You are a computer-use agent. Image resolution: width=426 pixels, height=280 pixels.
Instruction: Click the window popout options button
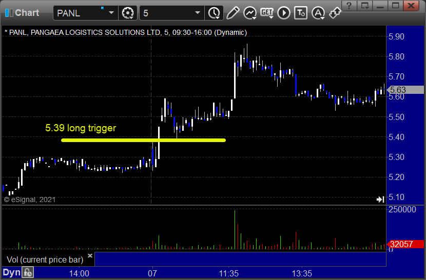tap(364, 6)
